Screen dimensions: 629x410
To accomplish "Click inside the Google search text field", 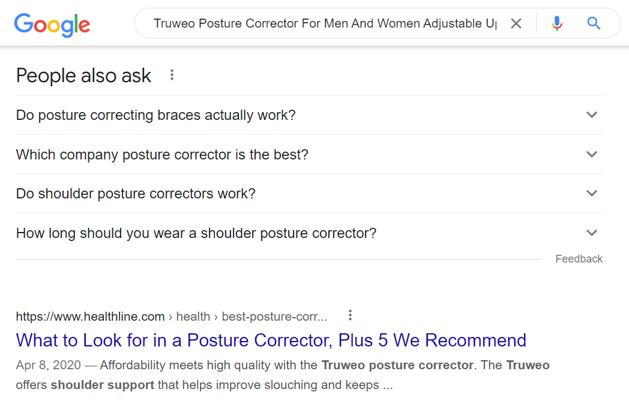I will point(324,23).
